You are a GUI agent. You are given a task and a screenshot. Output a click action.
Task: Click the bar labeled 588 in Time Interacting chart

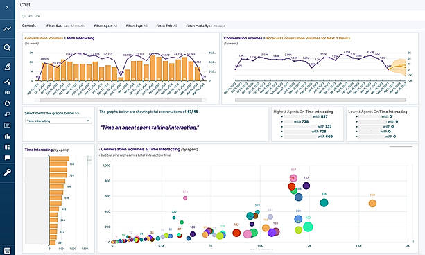point(56,186)
